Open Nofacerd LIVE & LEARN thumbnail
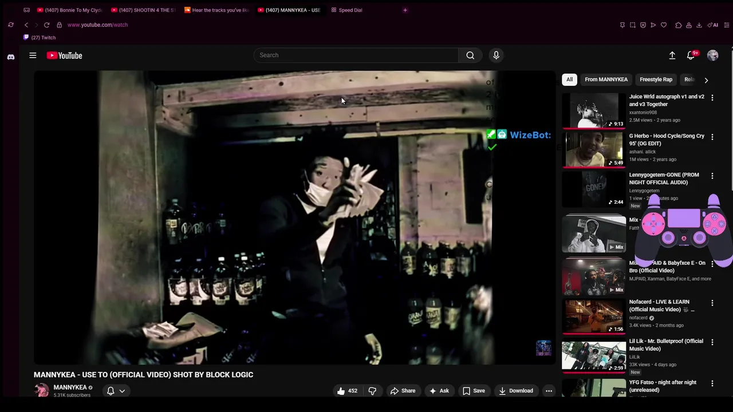The image size is (733, 412). point(594,315)
